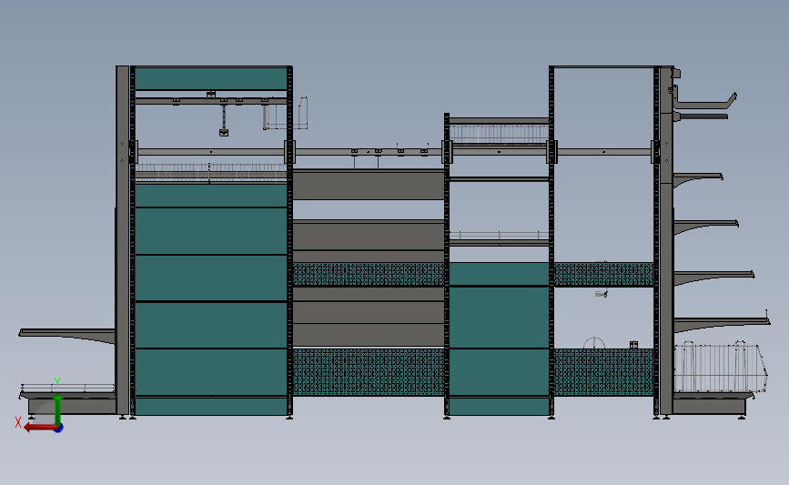The image size is (789, 485).
Task: Select the top teal header panel in the left bay
Action: point(211,79)
